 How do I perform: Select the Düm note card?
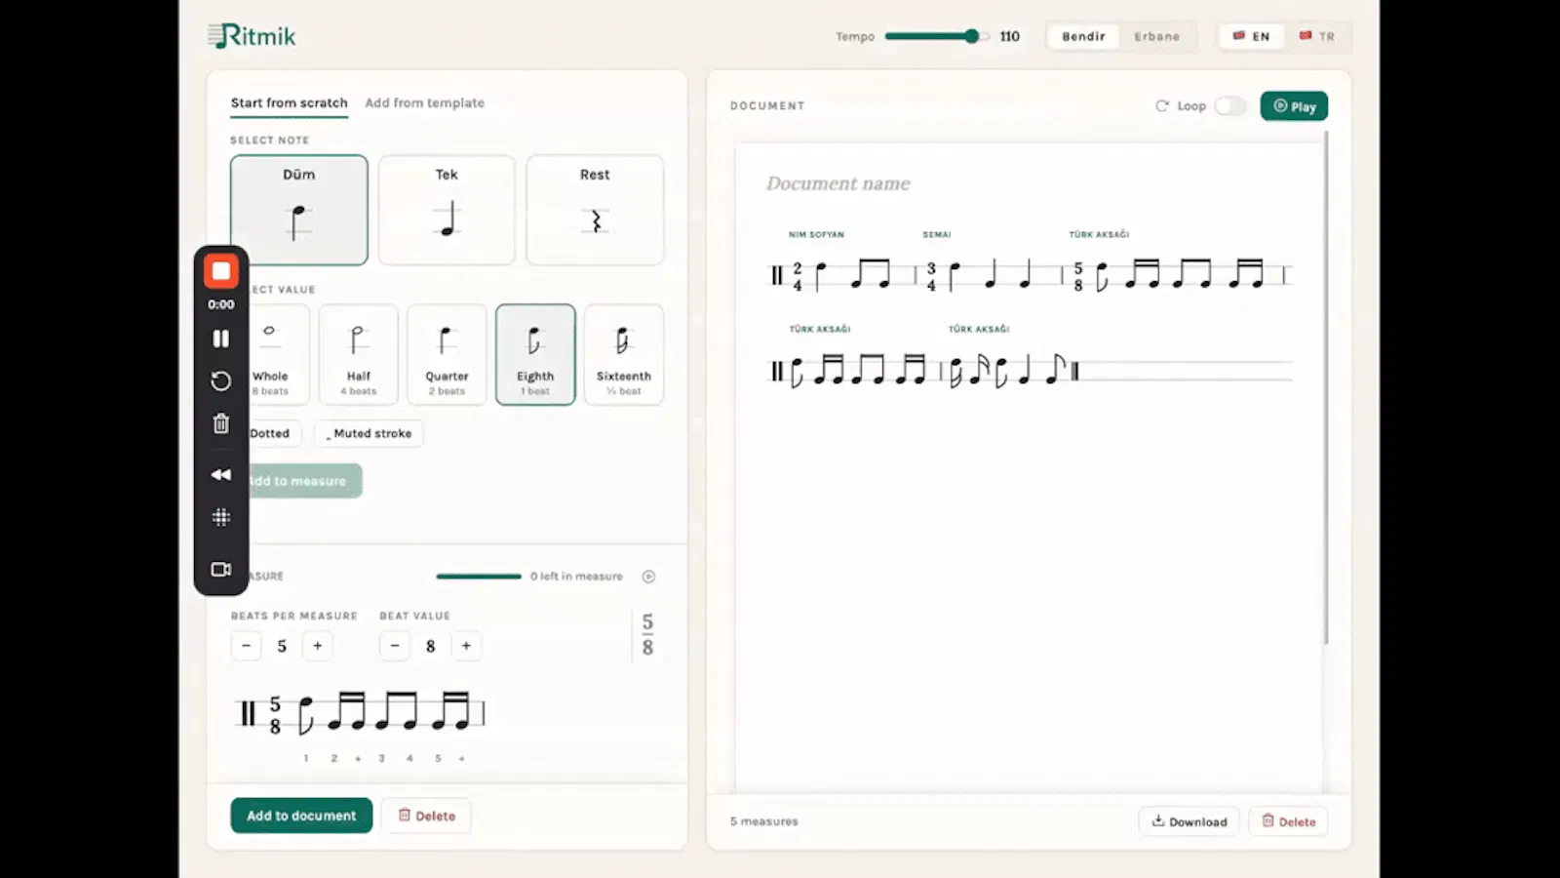click(299, 210)
